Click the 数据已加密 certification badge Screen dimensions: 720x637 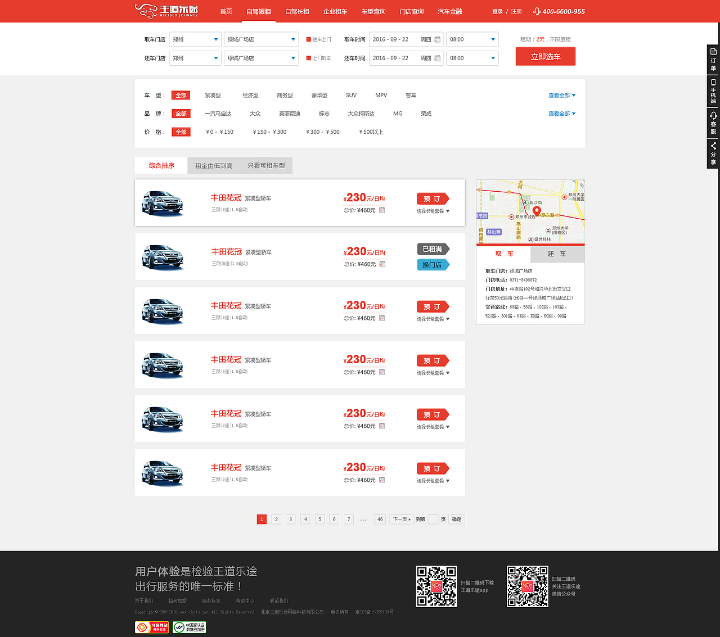[190, 627]
